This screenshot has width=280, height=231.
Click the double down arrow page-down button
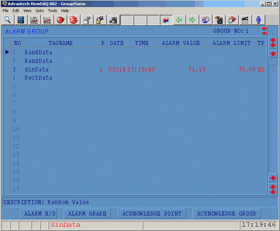(x=273, y=189)
